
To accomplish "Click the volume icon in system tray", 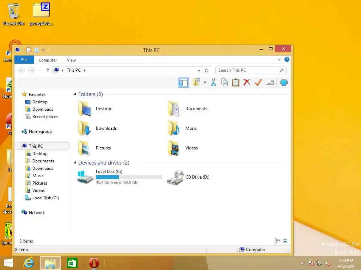I will 328,263.
